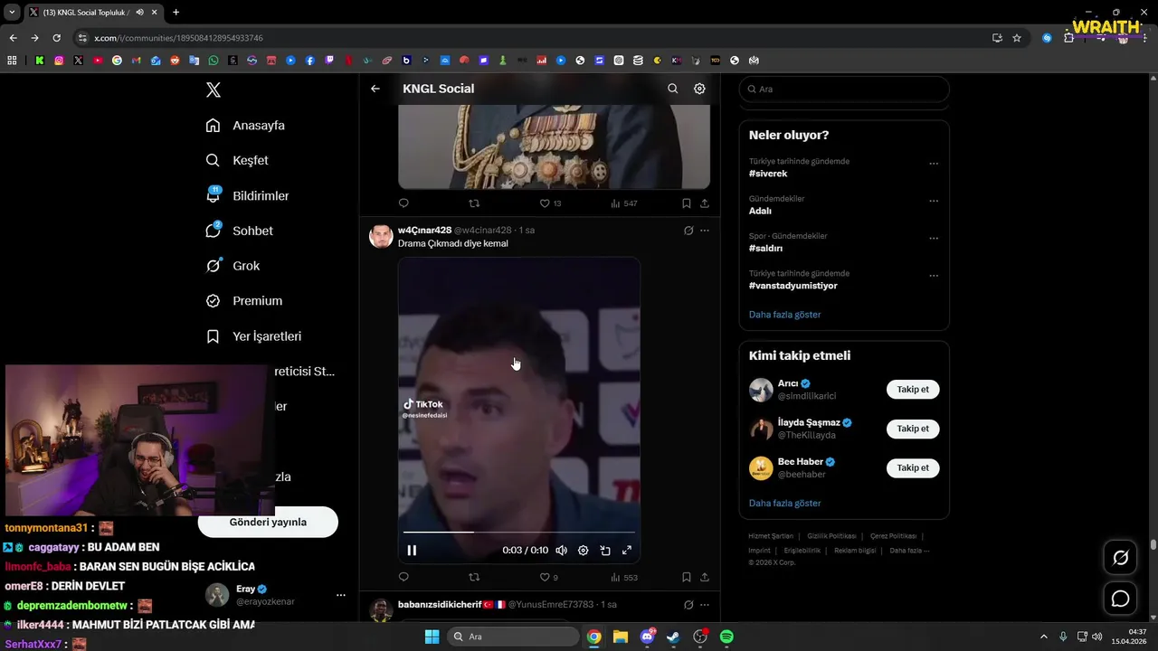
Task: Reload the page in Chrome
Action: point(56,38)
